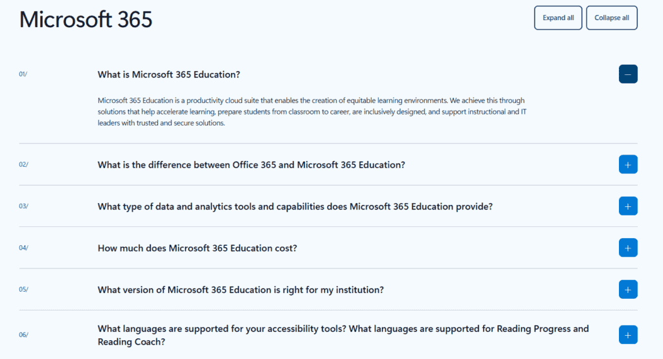Collapse the 'What is Microsoft 365 Education?' answer
This screenshot has height=359, width=663.
pos(627,74)
